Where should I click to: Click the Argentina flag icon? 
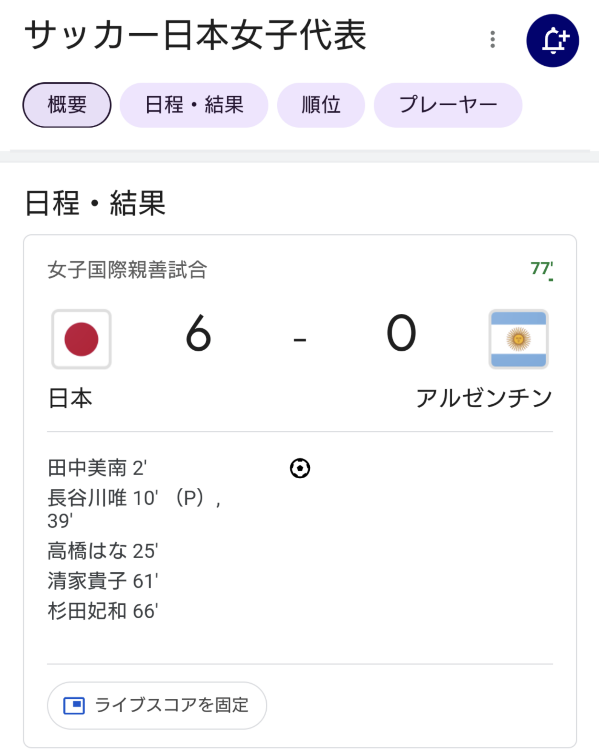tap(518, 339)
